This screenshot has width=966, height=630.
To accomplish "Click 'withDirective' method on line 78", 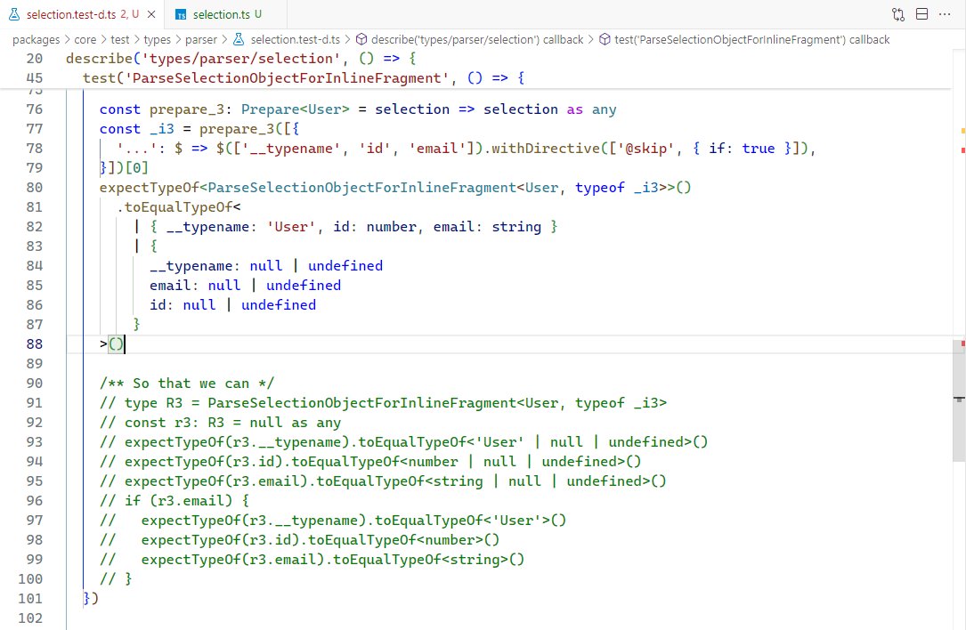I will tap(545, 149).
